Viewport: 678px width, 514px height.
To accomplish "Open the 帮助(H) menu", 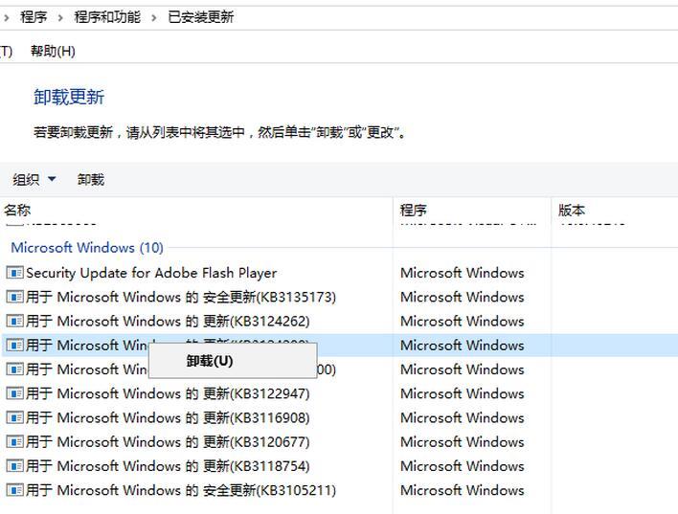I will 53,51.
